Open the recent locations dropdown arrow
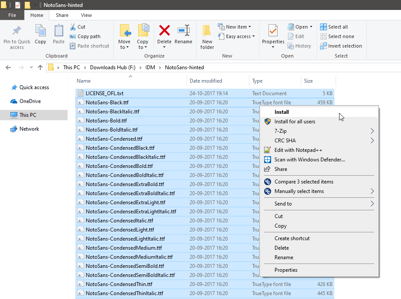 [x=31, y=68]
